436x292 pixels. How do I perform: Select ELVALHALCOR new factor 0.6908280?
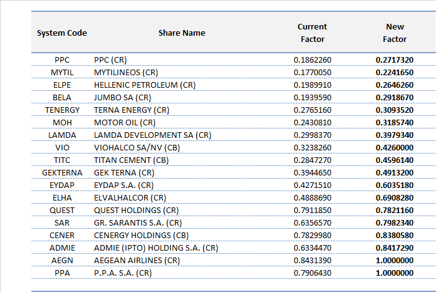click(x=394, y=198)
